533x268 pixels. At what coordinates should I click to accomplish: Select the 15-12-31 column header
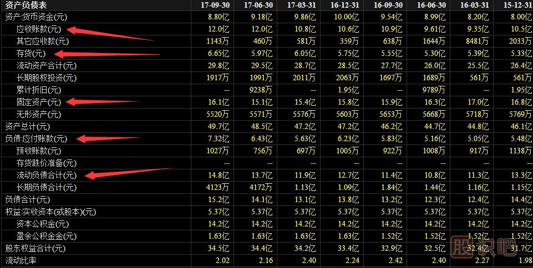[x=516, y=5]
